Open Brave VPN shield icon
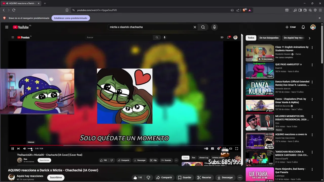This screenshot has width=324, height=182. coord(315,10)
